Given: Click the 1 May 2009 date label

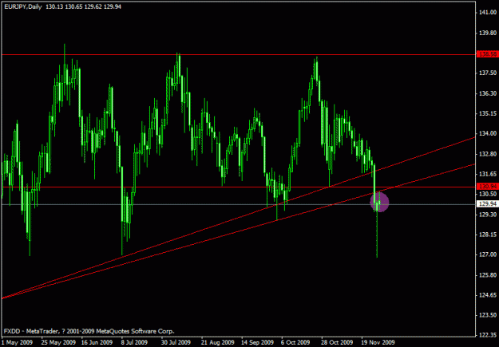Looking at the screenshot, I should 18,342.
